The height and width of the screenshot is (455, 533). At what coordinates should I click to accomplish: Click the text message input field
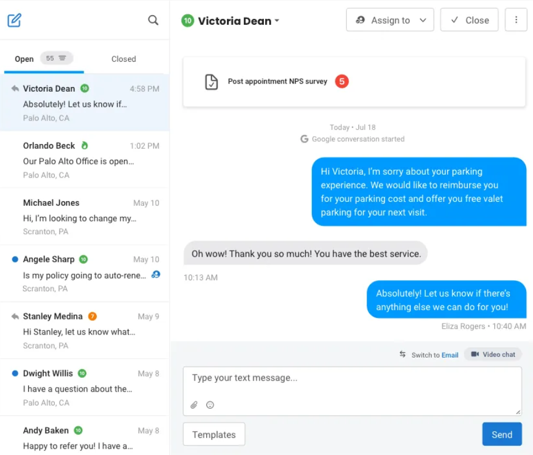(x=351, y=378)
